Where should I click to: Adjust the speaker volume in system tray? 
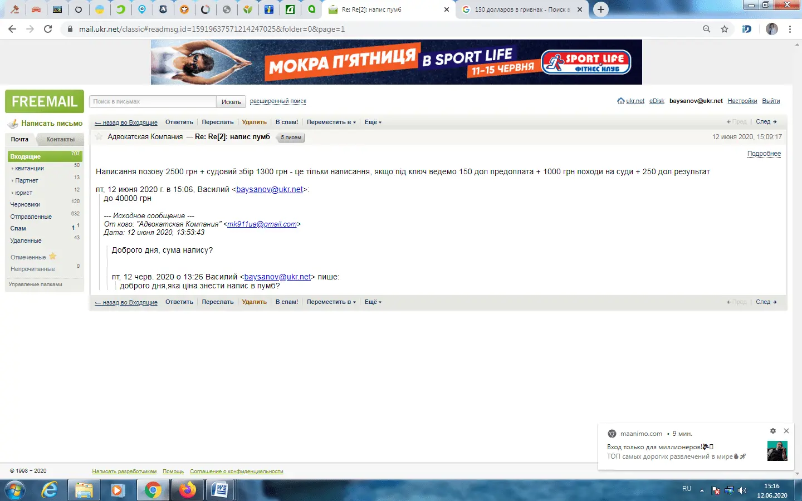click(x=742, y=490)
